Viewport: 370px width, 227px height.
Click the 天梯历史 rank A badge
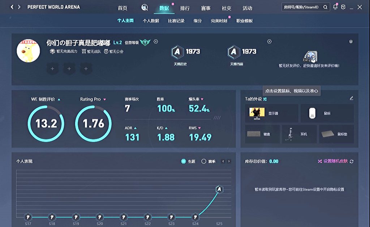point(177,52)
